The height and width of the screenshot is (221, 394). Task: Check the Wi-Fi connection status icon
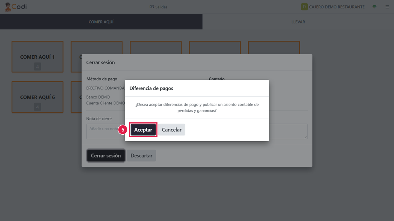click(374, 7)
